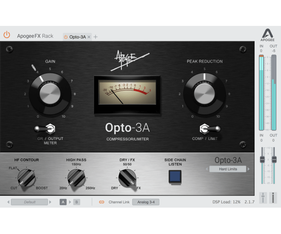Screen dimensions: 281x234
Task: Show meters view icon at bottom right
Action: pyautogui.click(x=273, y=198)
